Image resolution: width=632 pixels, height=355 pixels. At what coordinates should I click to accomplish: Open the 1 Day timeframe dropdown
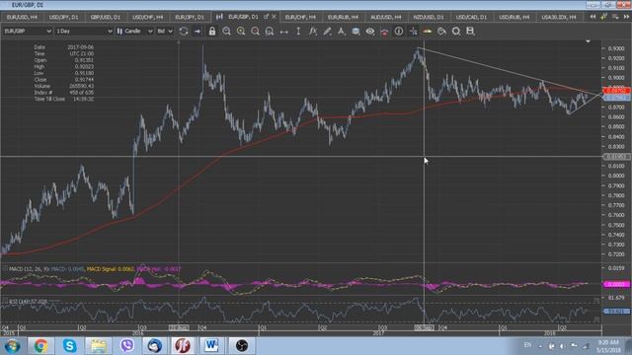click(84, 31)
